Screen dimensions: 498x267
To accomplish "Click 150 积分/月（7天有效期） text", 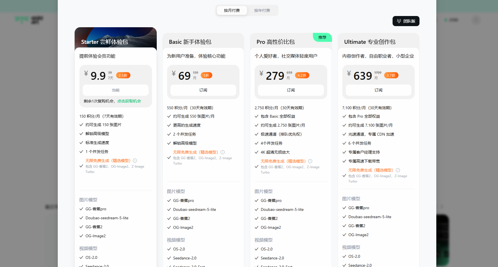I will click(102, 116).
